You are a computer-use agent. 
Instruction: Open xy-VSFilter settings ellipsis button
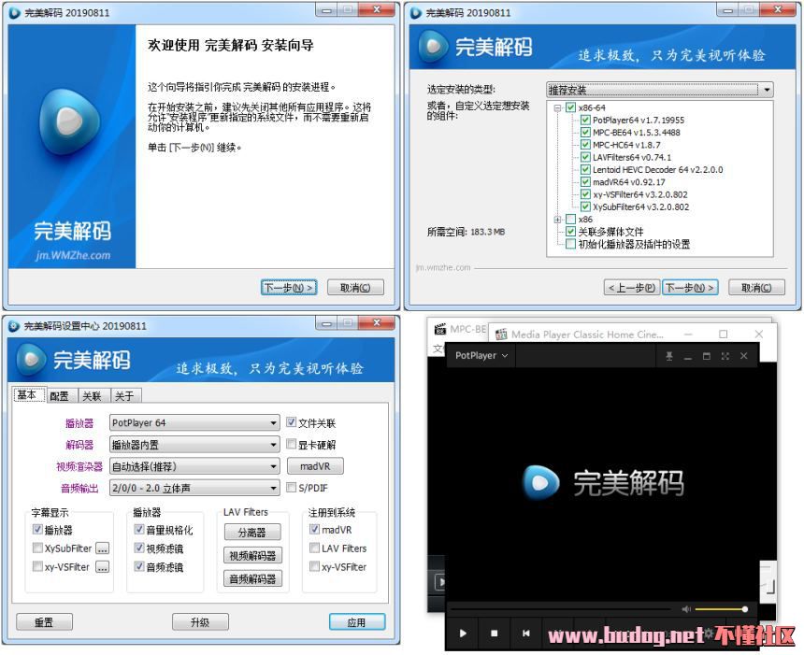(x=102, y=567)
